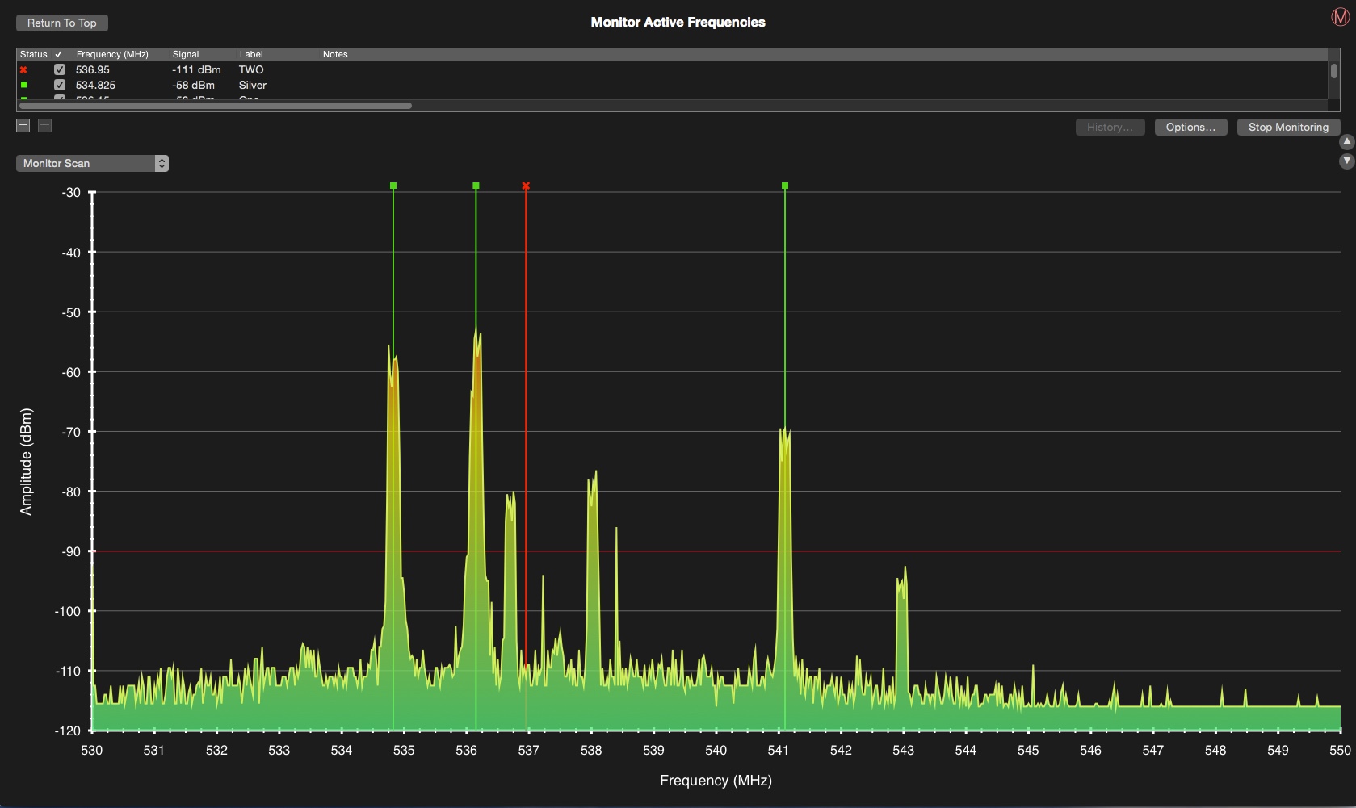Click the round up-arrow icon
Image resolution: width=1356 pixels, height=808 pixels.
1346,143
